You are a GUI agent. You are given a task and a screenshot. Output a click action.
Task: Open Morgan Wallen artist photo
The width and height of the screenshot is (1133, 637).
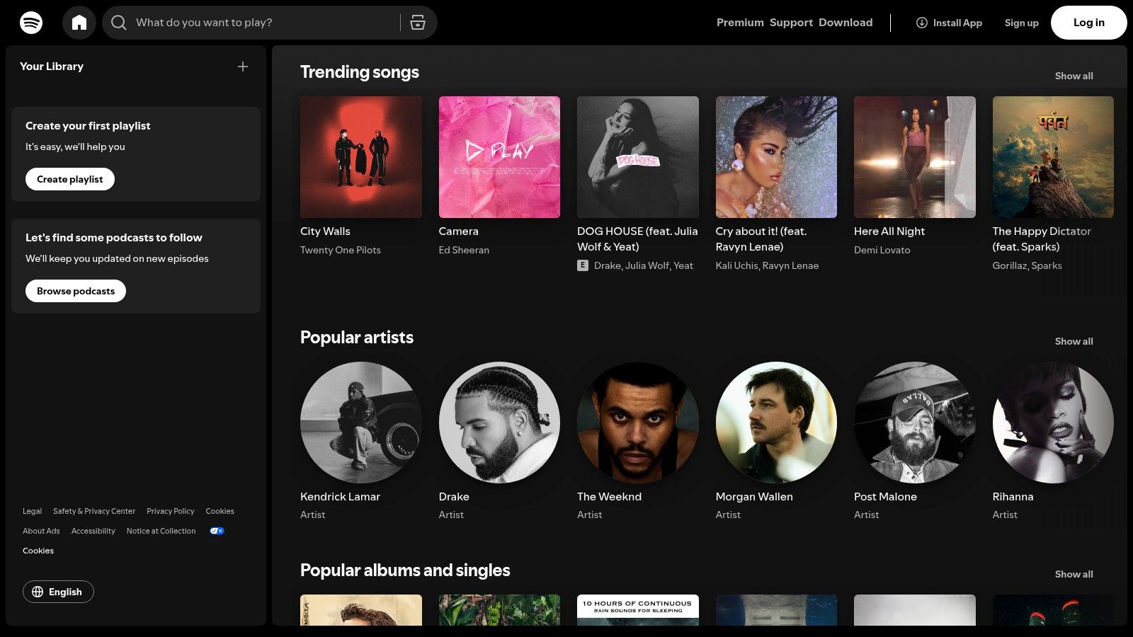(776, 423)
